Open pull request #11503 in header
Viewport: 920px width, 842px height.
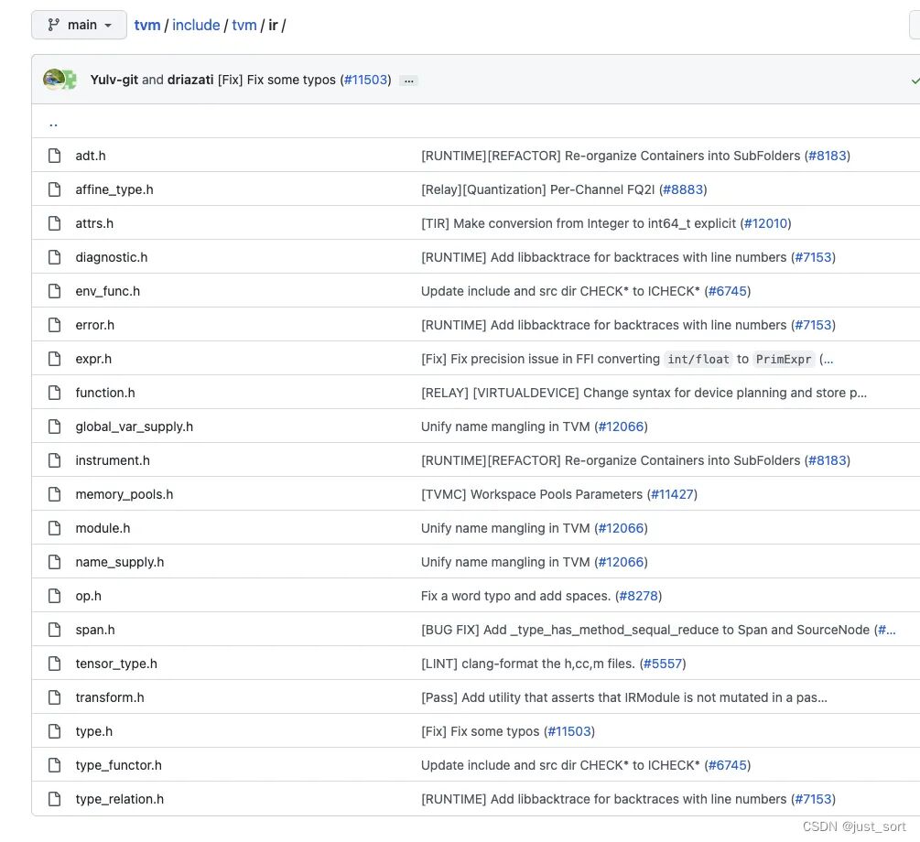365,80
